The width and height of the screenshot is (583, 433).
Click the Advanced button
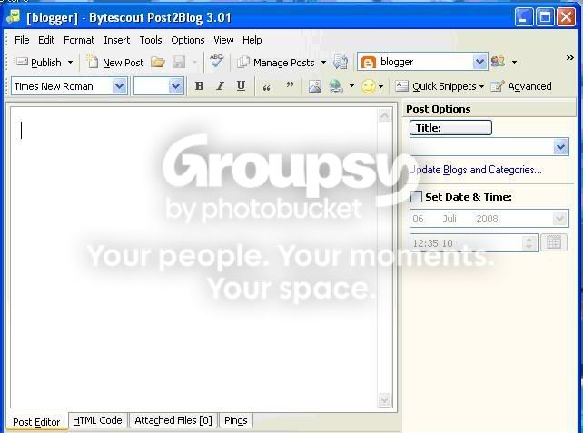pyautogui.click(x=521, y=86)
